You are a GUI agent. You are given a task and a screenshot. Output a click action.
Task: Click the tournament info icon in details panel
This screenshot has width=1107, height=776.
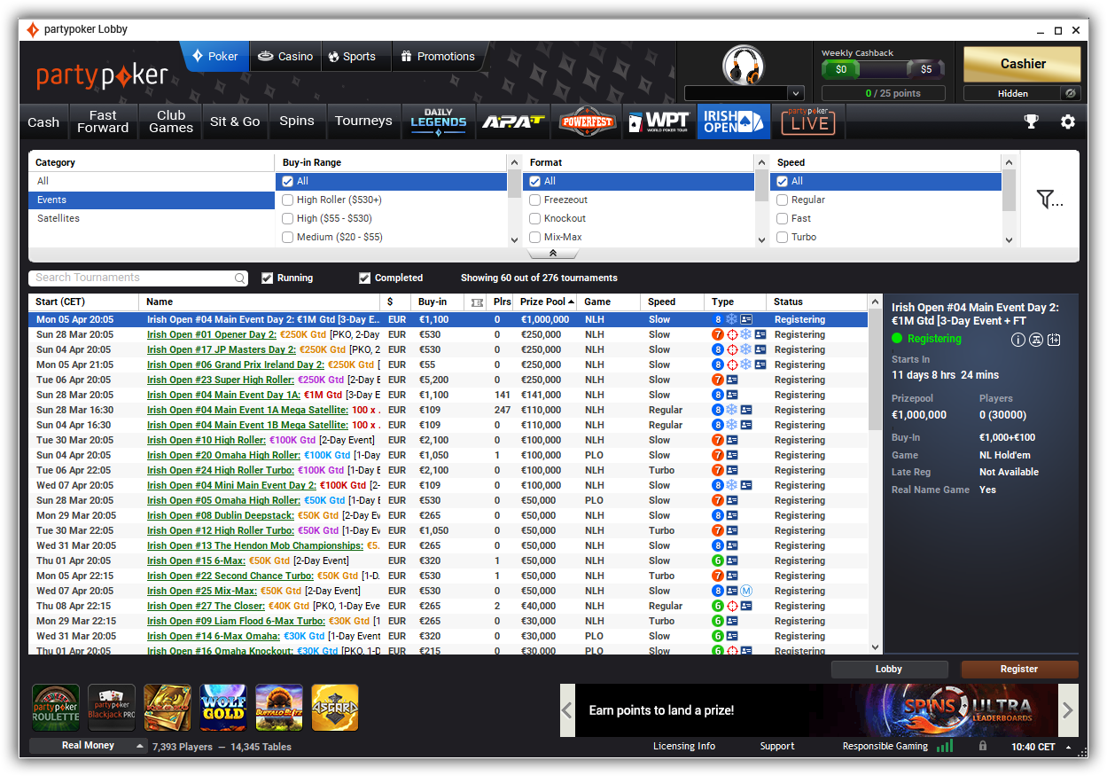pos(1017,340)
